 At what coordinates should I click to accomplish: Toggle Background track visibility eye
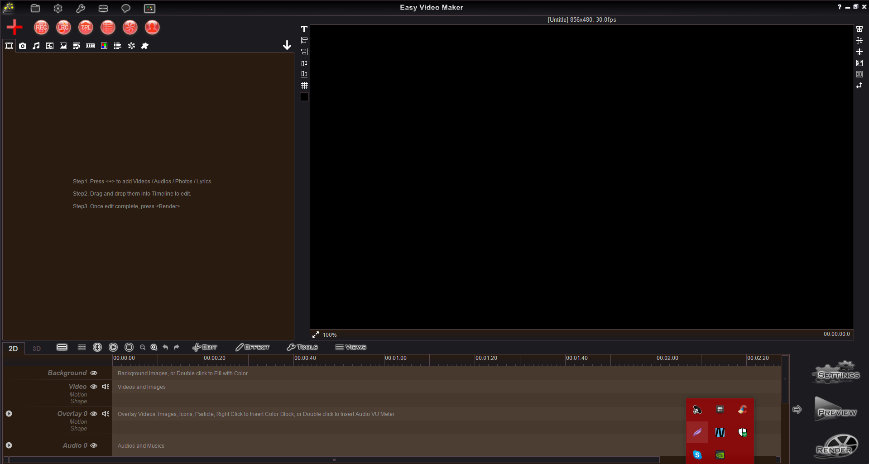coord(94,373)
